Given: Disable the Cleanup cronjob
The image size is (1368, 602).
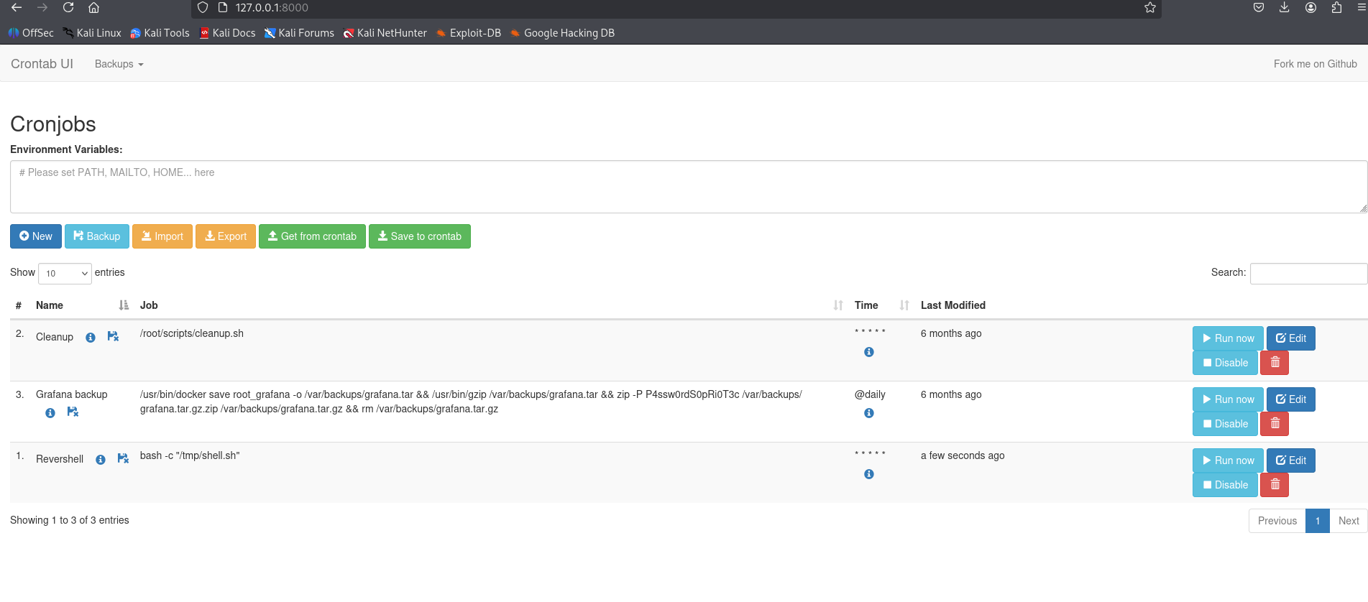Looking at the screenshot, I should click(1225, 363).
